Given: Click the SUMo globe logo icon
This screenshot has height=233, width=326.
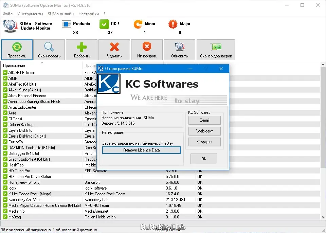Looking at the screenshot, I should tap(10, 26).
